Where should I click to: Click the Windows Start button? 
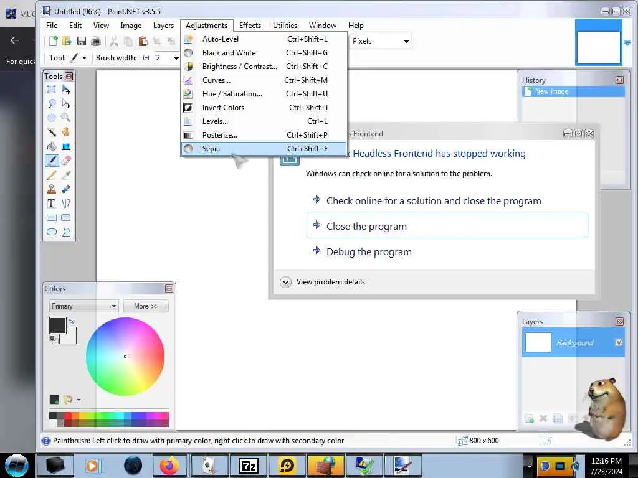coord(16,466)
